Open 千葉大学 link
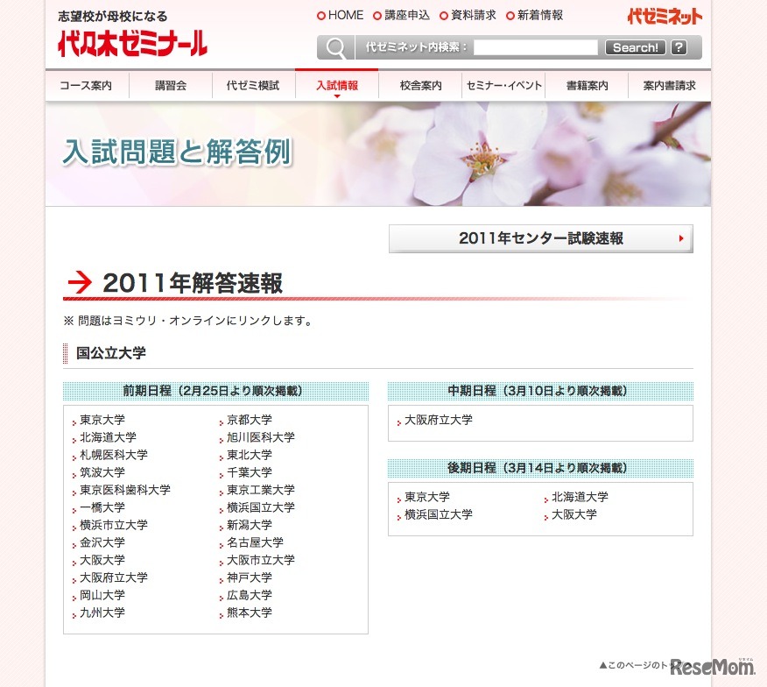 point(250,472)
